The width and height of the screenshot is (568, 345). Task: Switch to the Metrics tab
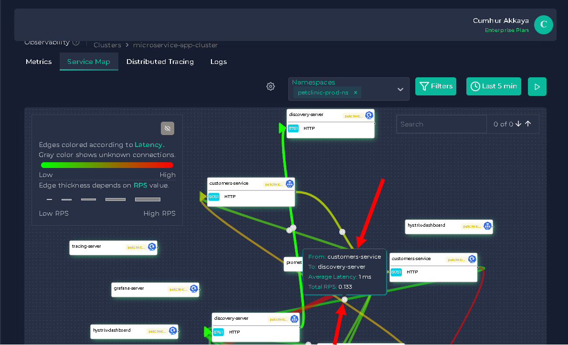[39, 62]
